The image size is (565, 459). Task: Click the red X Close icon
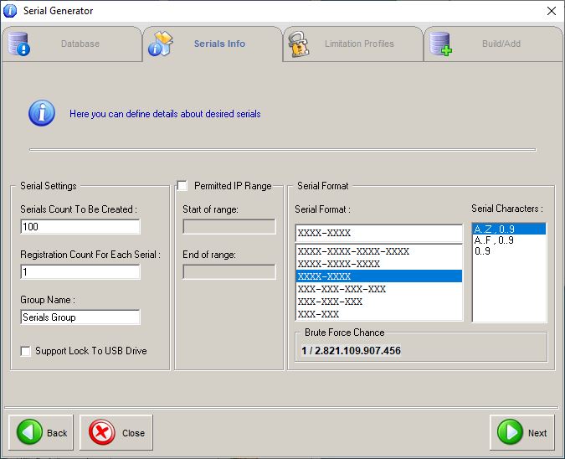[x=102, y=432]
